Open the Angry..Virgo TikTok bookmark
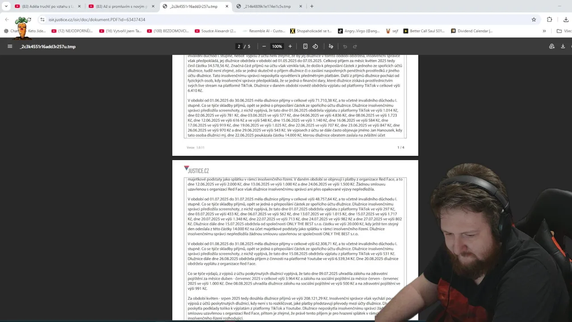This screenshot has width=572, height=322. tap(359, 31)
